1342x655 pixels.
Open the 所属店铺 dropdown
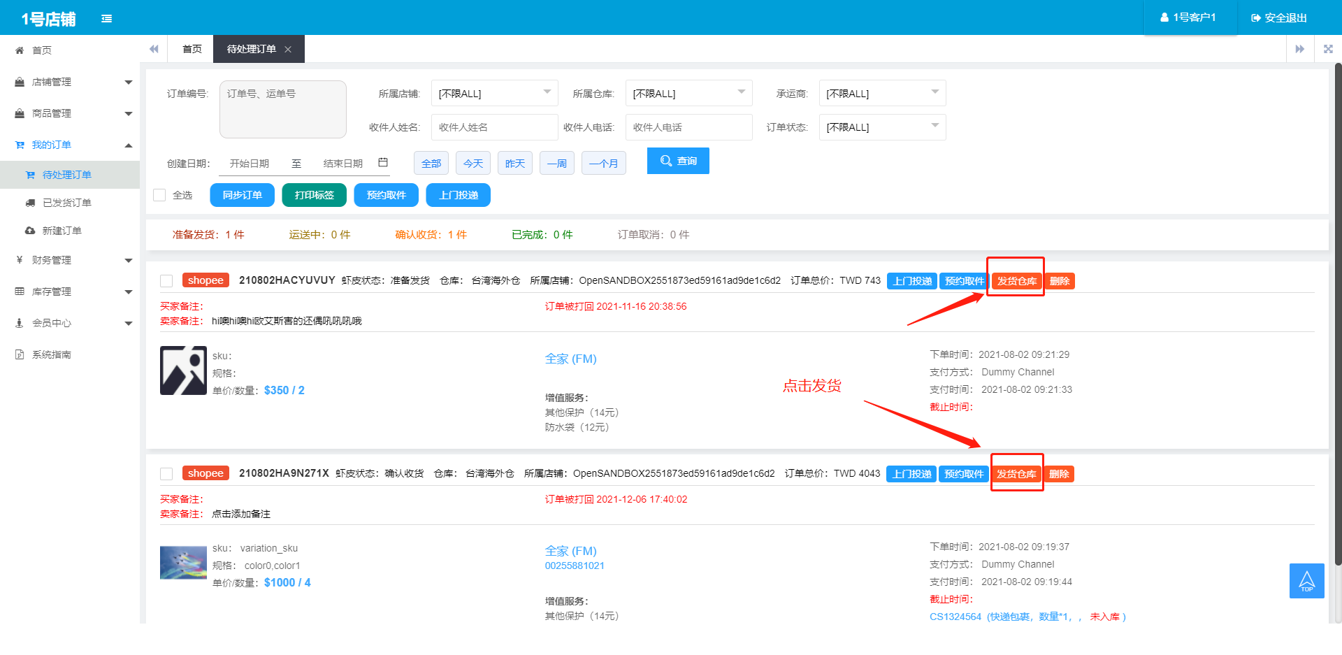494,93
